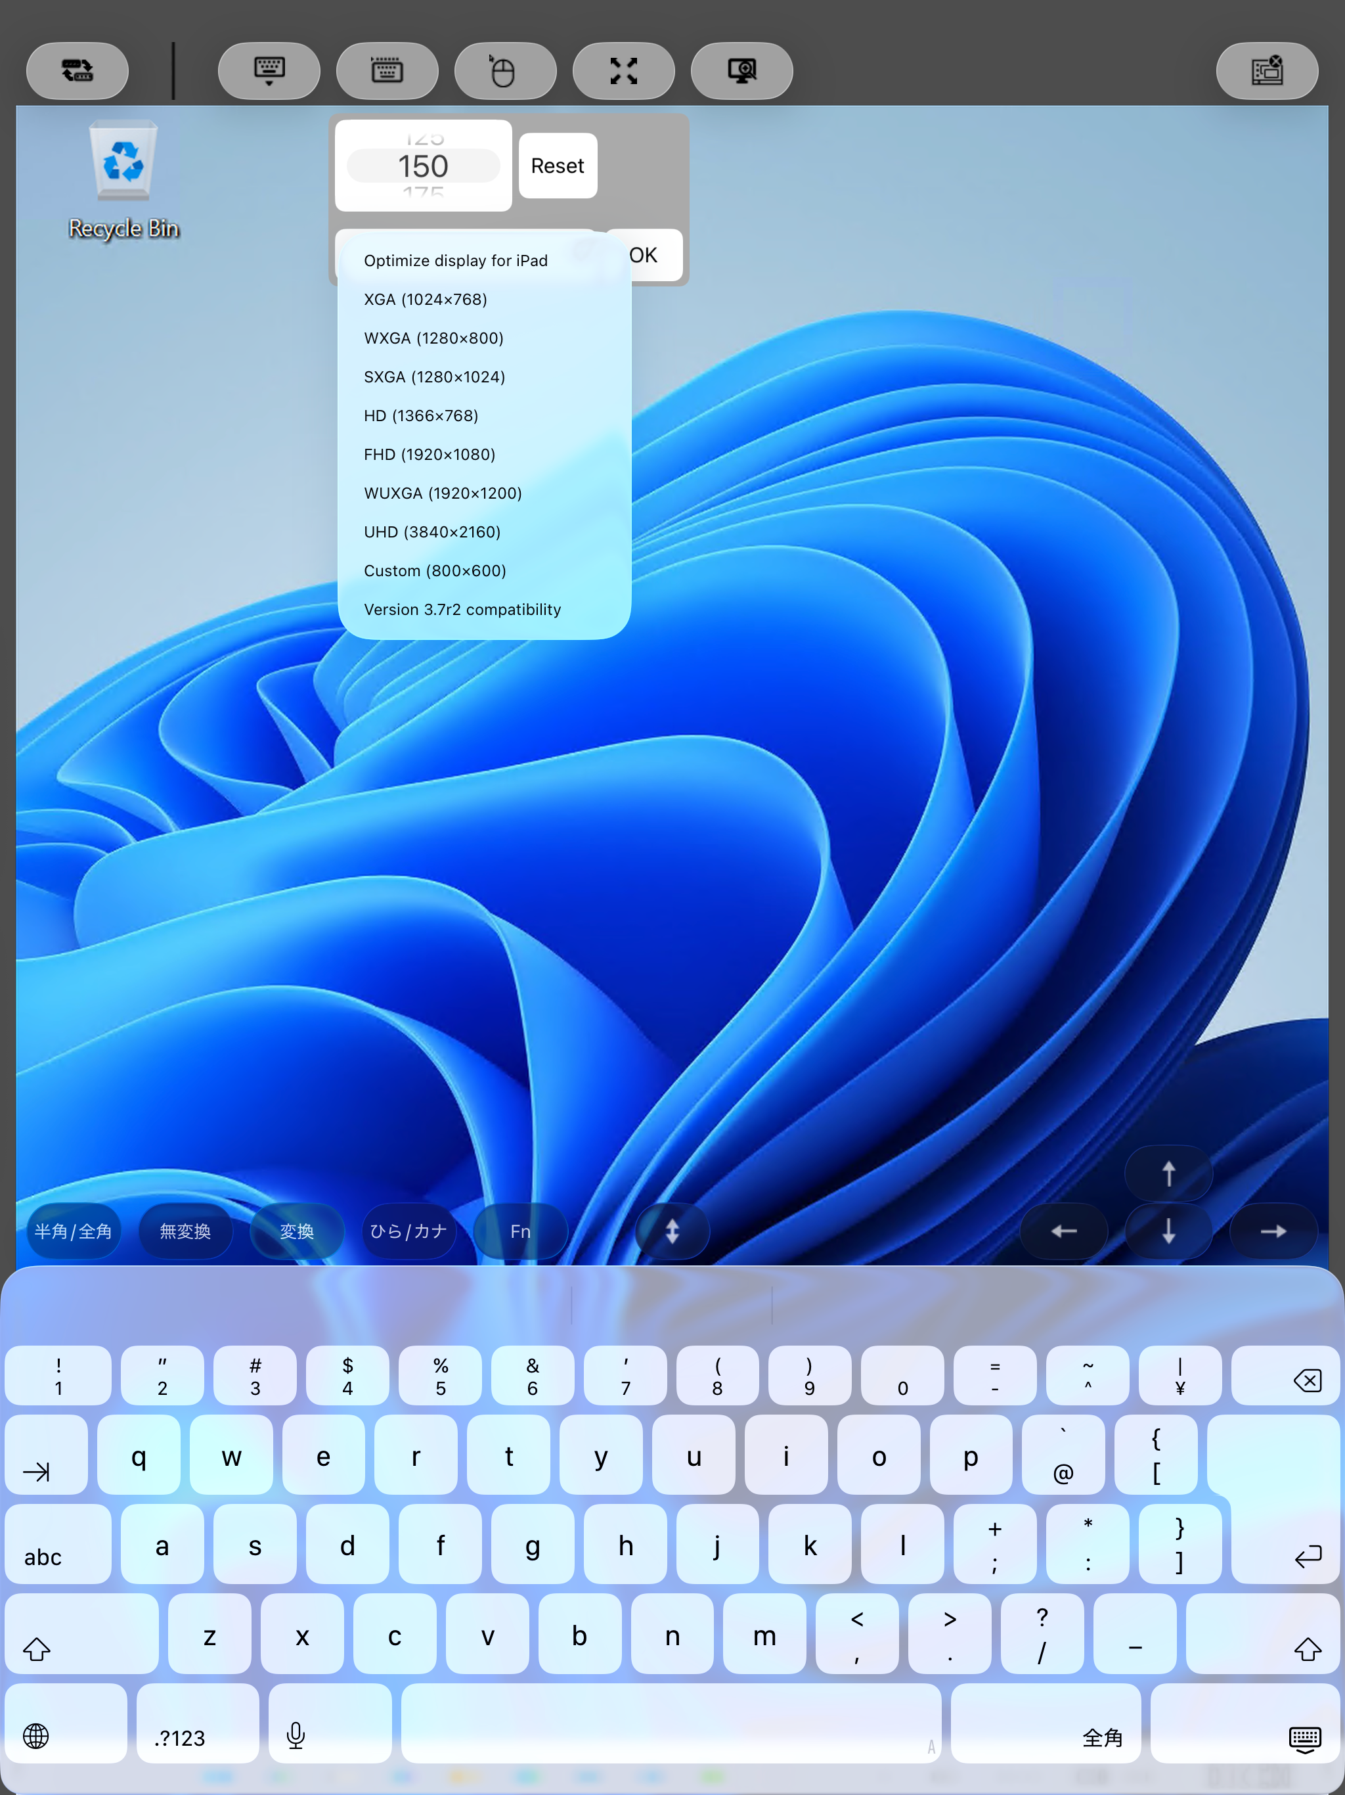
Task: Choose Custom (800×600) resolution
Action: click(484, 571)
